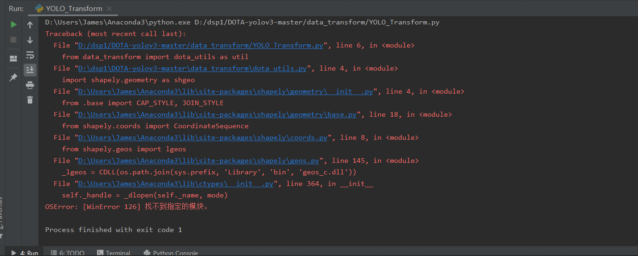Open the YOLO_Transform.py traceback file link
638x256 pixels.
coord(201,45)
